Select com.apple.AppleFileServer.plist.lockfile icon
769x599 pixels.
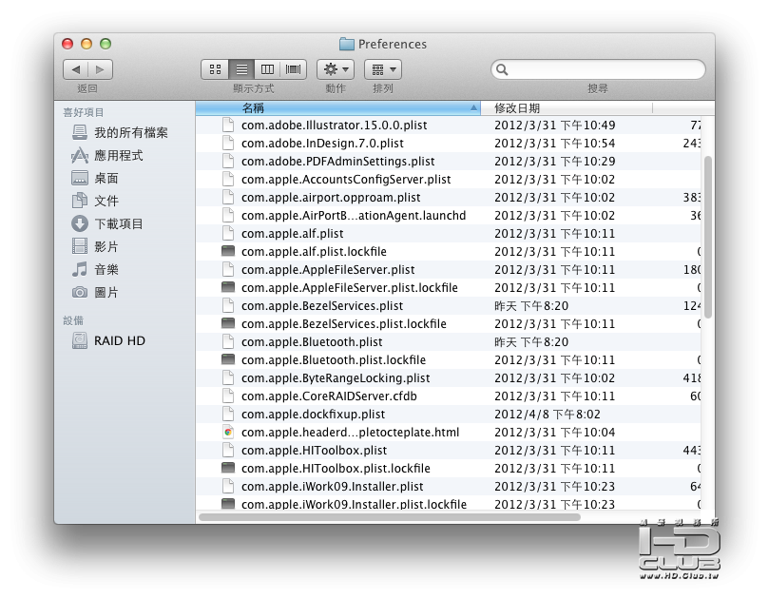click(x=228, y=287)
